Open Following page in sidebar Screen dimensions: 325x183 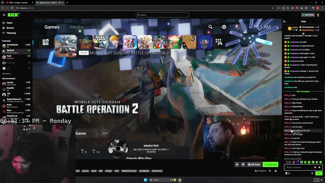point(11,33)
